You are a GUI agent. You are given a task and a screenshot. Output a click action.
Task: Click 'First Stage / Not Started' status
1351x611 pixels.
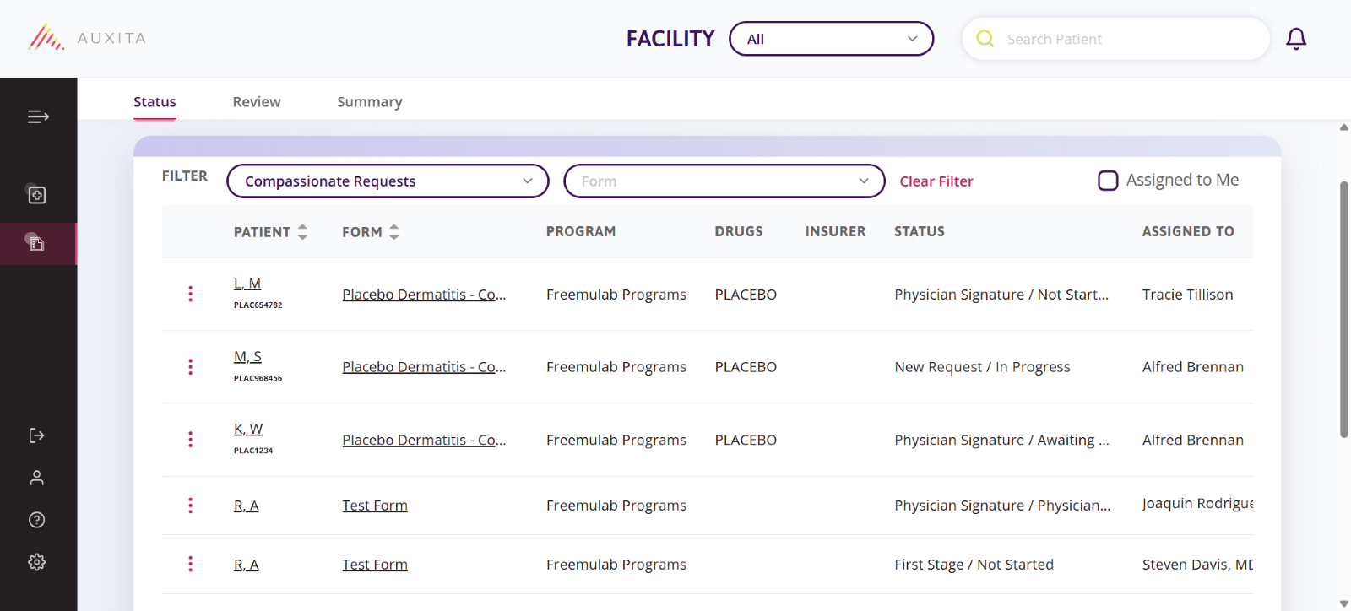click(974, 565)
